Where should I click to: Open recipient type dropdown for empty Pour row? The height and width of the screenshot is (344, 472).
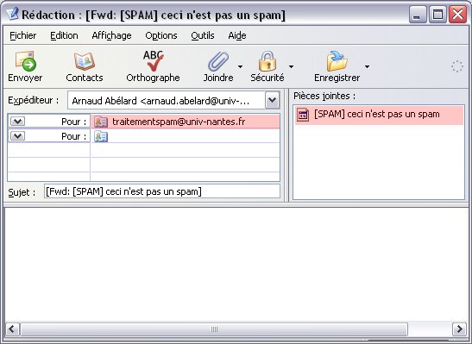pyautogui.click(x=17, y=136)
